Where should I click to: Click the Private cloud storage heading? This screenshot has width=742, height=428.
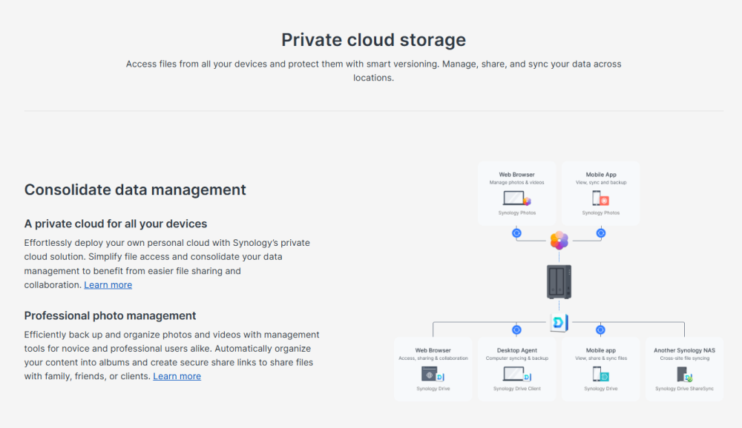click(x=373, y=40)
